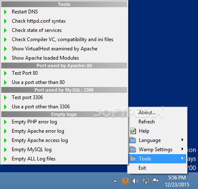Click the folder icon beside Language
The image size is (198, 189).
point(133,140)
